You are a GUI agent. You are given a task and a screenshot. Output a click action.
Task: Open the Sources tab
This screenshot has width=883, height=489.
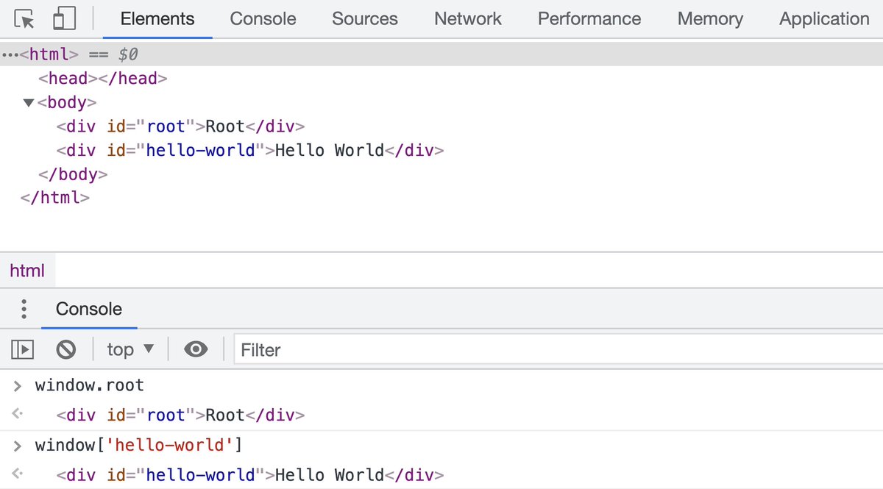365,19
